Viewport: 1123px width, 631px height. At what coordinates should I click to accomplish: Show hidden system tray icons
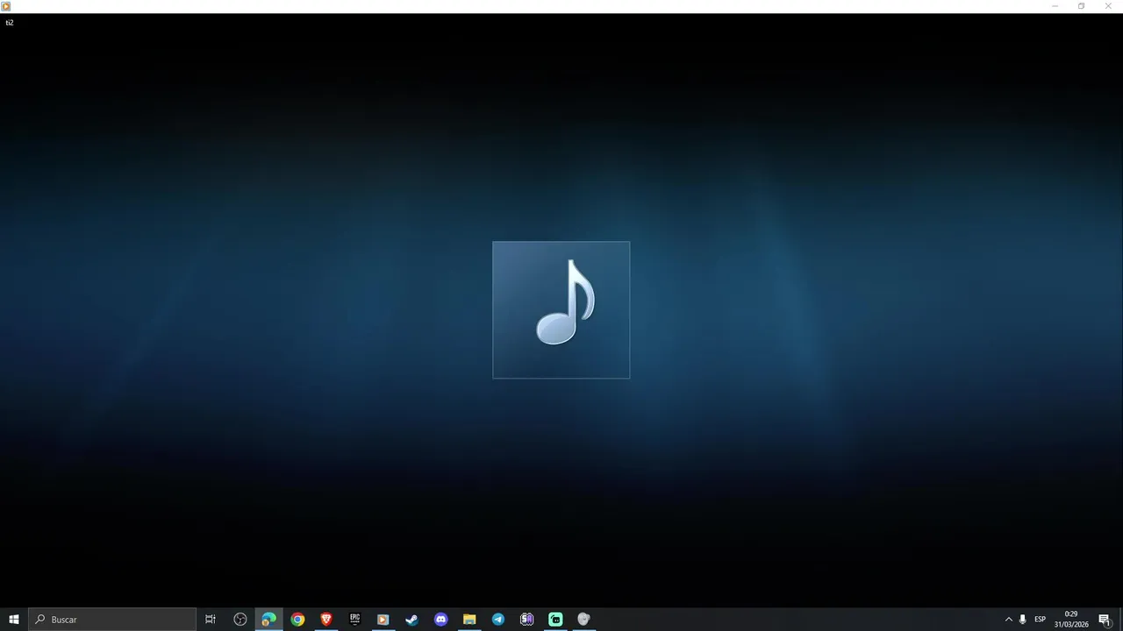(1008, 619)
